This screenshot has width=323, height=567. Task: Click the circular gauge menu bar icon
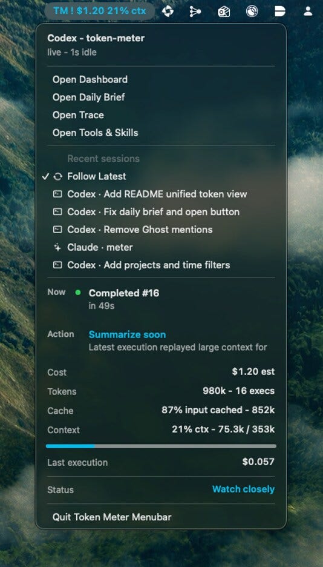[252, 12]
